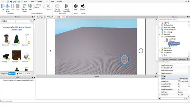Image resolution: width=190 pixels, height=107 pixels.
Task: Click the Physics analyze icon
Action: [83, 6]
